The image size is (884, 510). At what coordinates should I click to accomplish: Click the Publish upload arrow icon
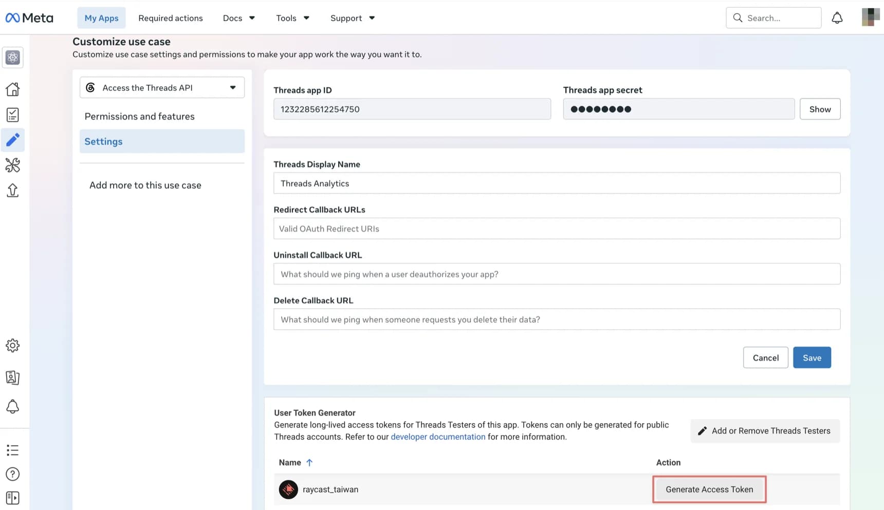pos(13,191)
